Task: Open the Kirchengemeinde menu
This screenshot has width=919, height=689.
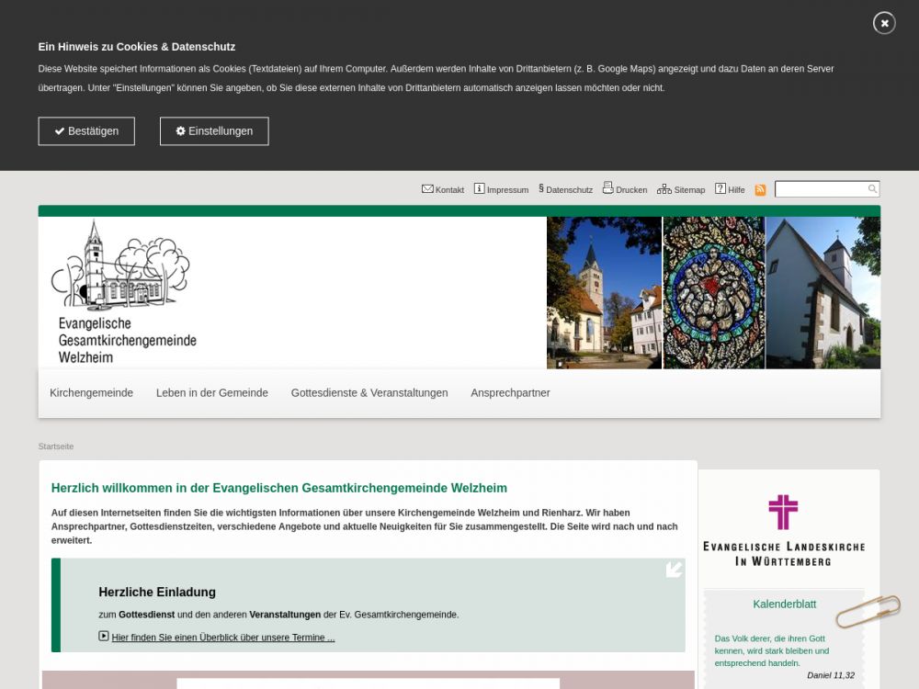Action: pyautogui.click(x=91, y=393)
